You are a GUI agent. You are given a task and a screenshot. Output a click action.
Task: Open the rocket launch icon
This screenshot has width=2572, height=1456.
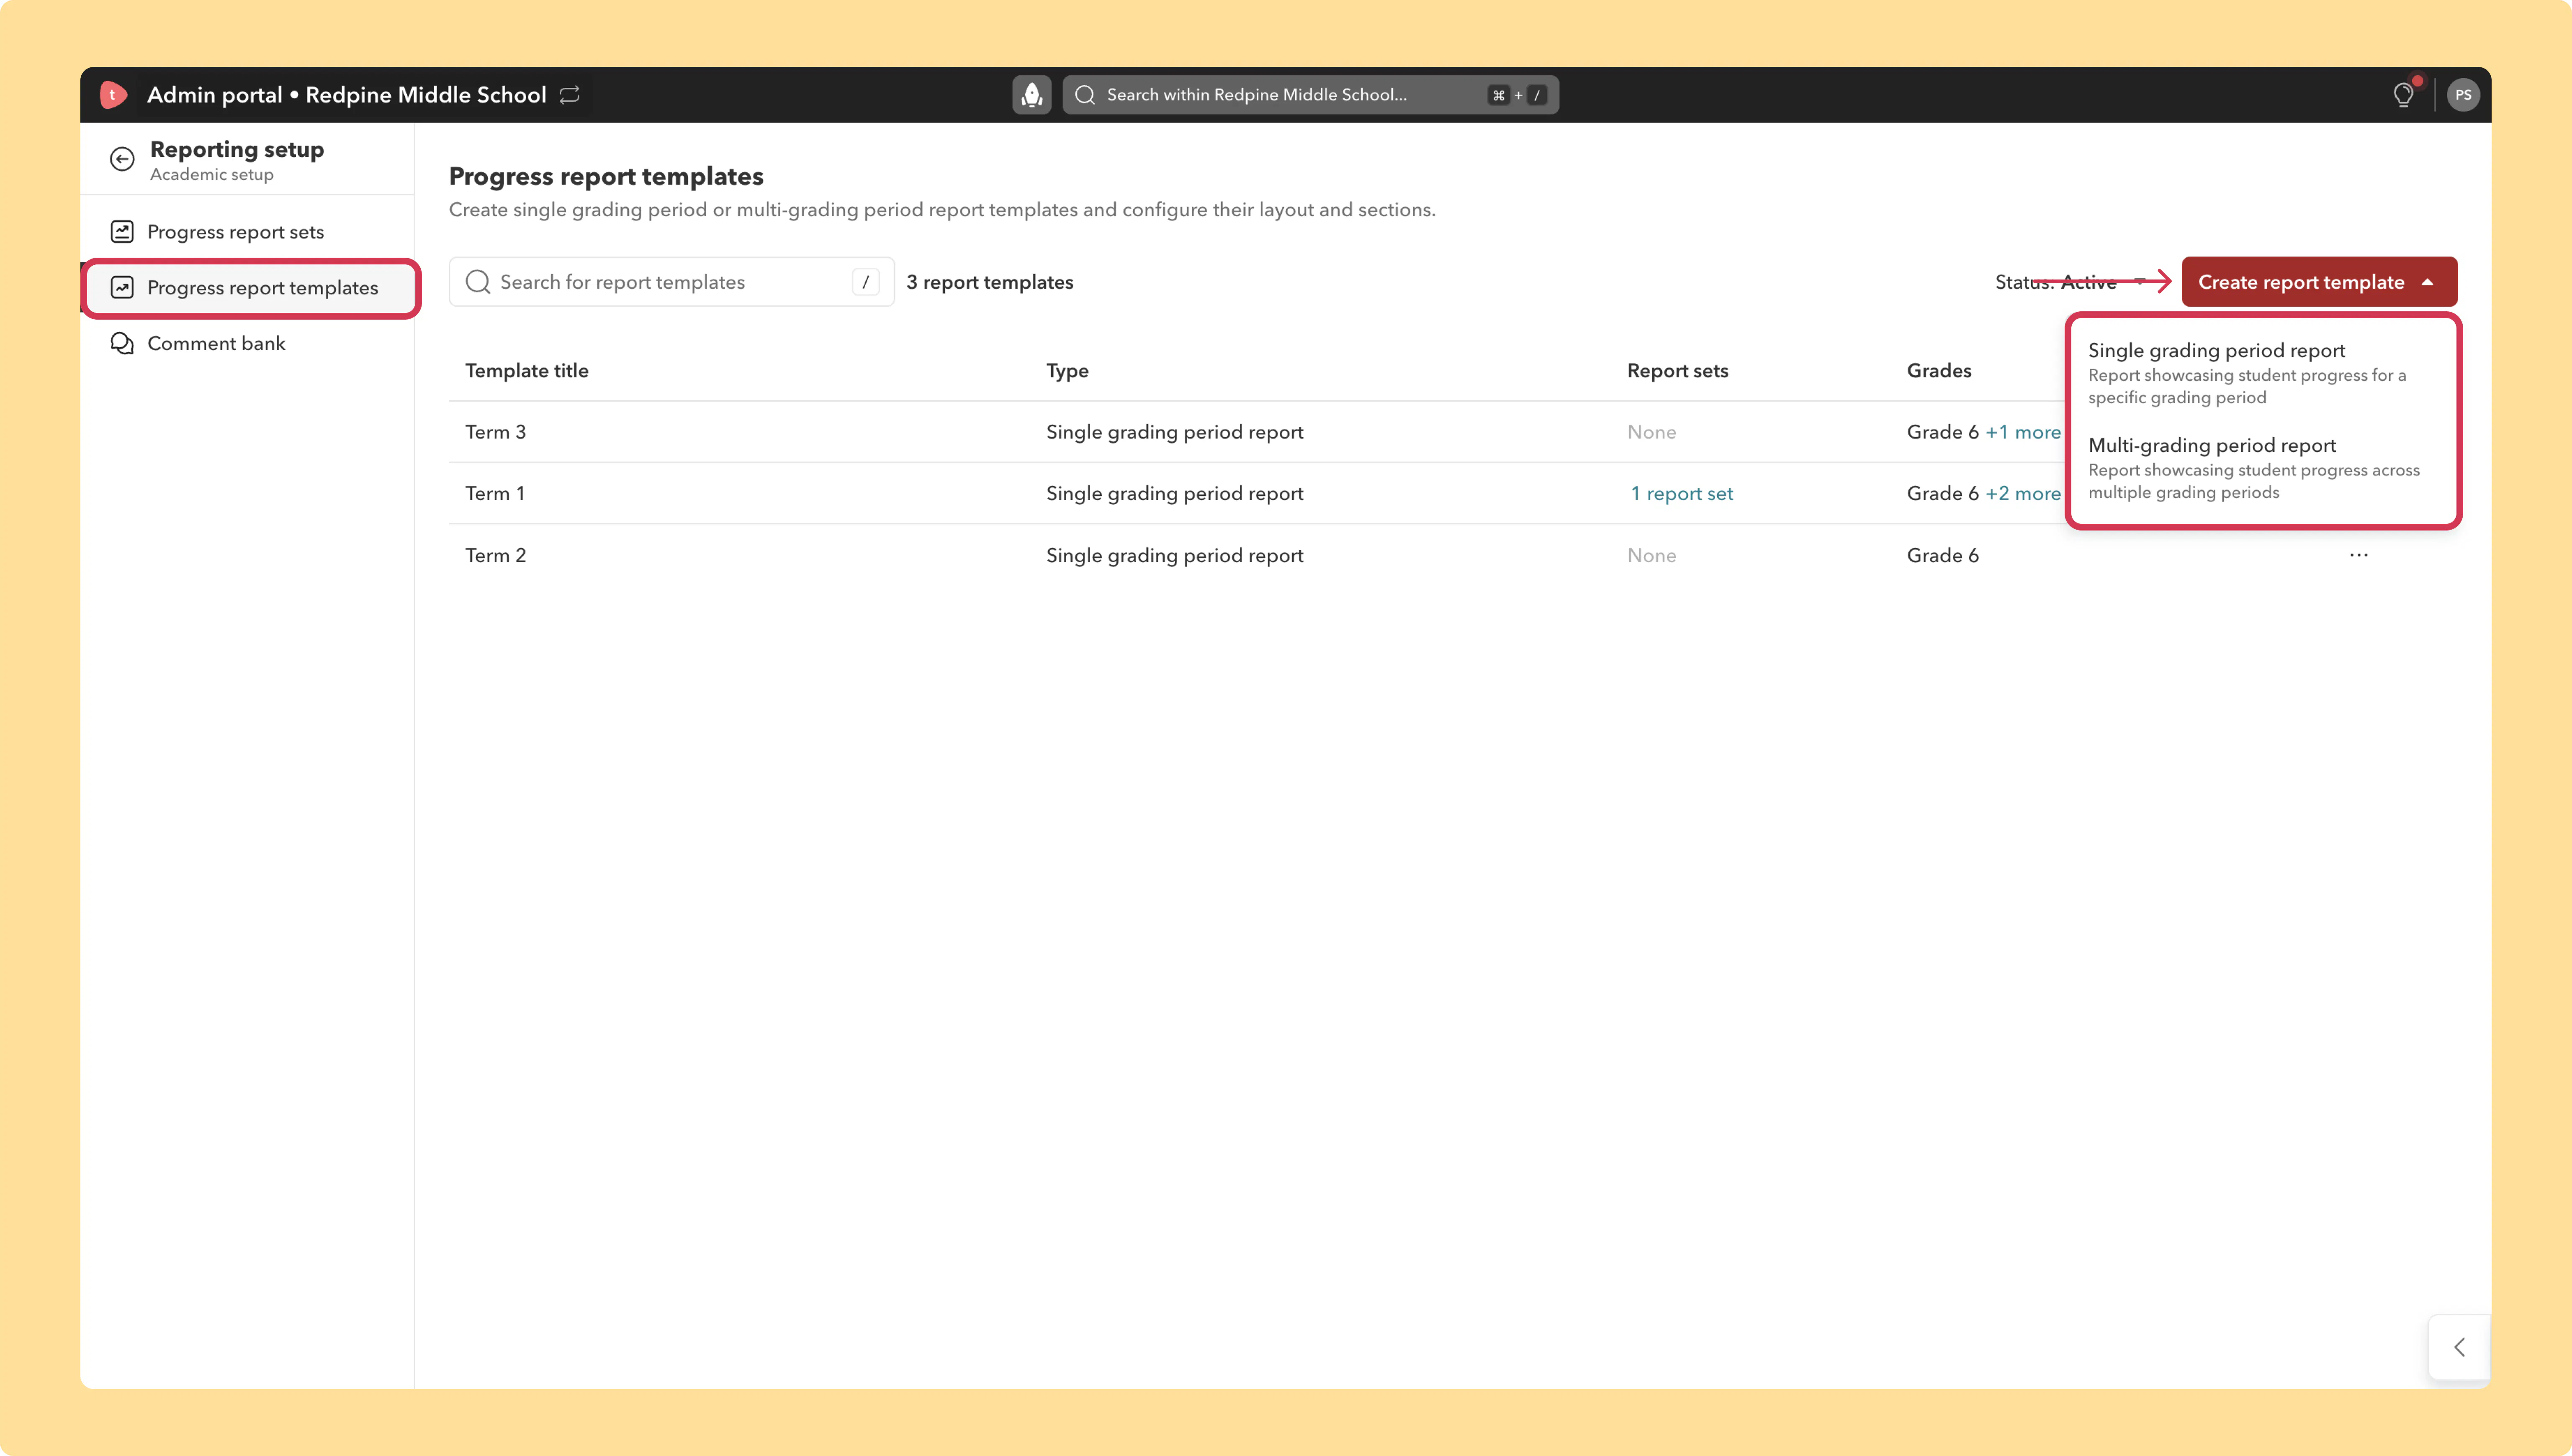[x=1031, y=95]
